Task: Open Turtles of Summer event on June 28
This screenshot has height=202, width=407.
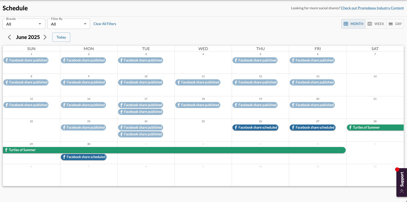Action: [375, 127]
